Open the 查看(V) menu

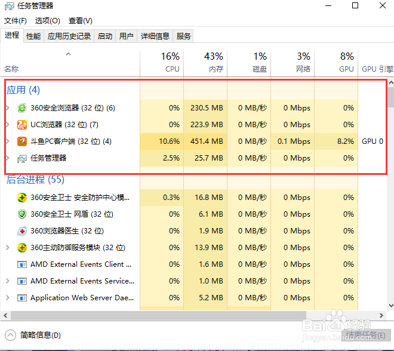[x=81, y=21]
